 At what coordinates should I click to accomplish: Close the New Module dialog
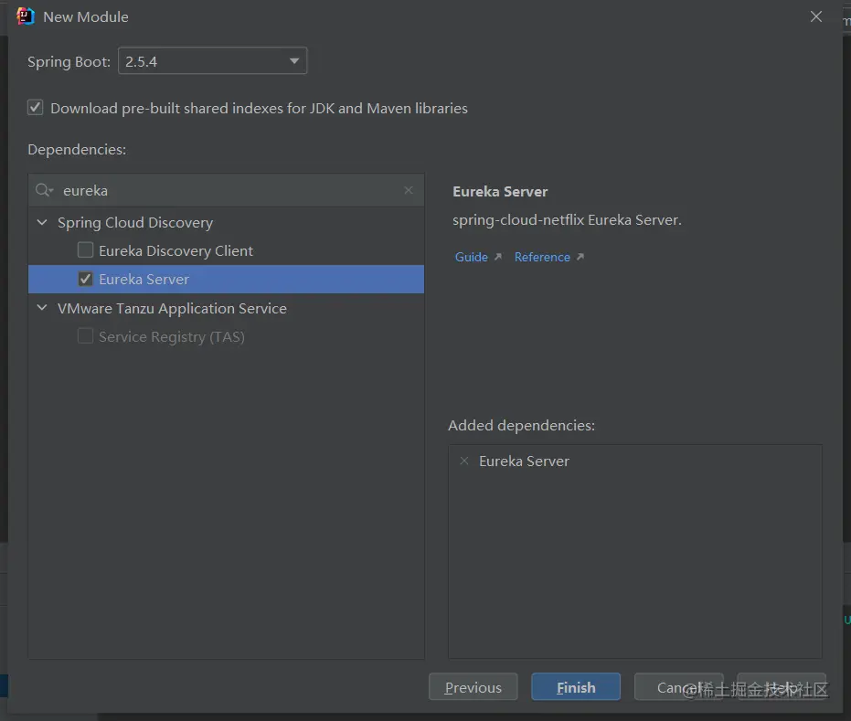click(x=816, y=16)
